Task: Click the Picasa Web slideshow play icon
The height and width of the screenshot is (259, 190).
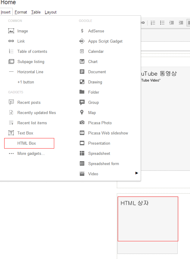Action: pyautogui.click(x=82, y=133)
